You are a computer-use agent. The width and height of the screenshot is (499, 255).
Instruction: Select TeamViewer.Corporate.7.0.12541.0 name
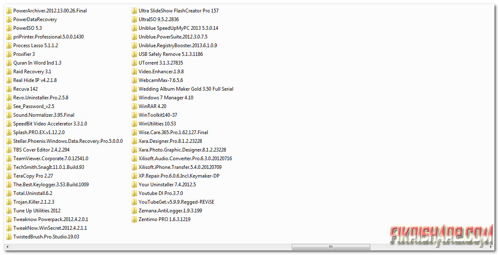point(51,159)
